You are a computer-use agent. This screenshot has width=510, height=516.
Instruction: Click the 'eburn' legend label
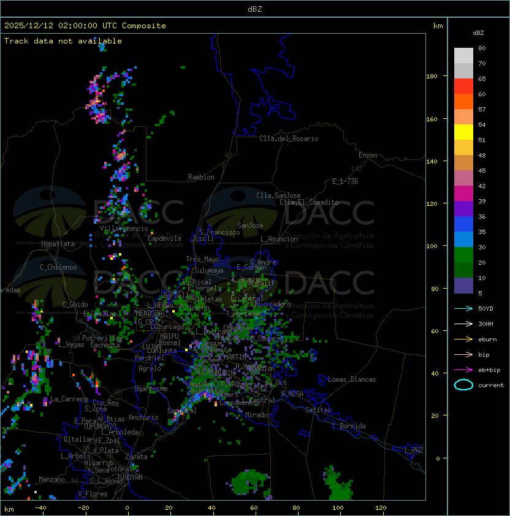(x=487, y=340)
